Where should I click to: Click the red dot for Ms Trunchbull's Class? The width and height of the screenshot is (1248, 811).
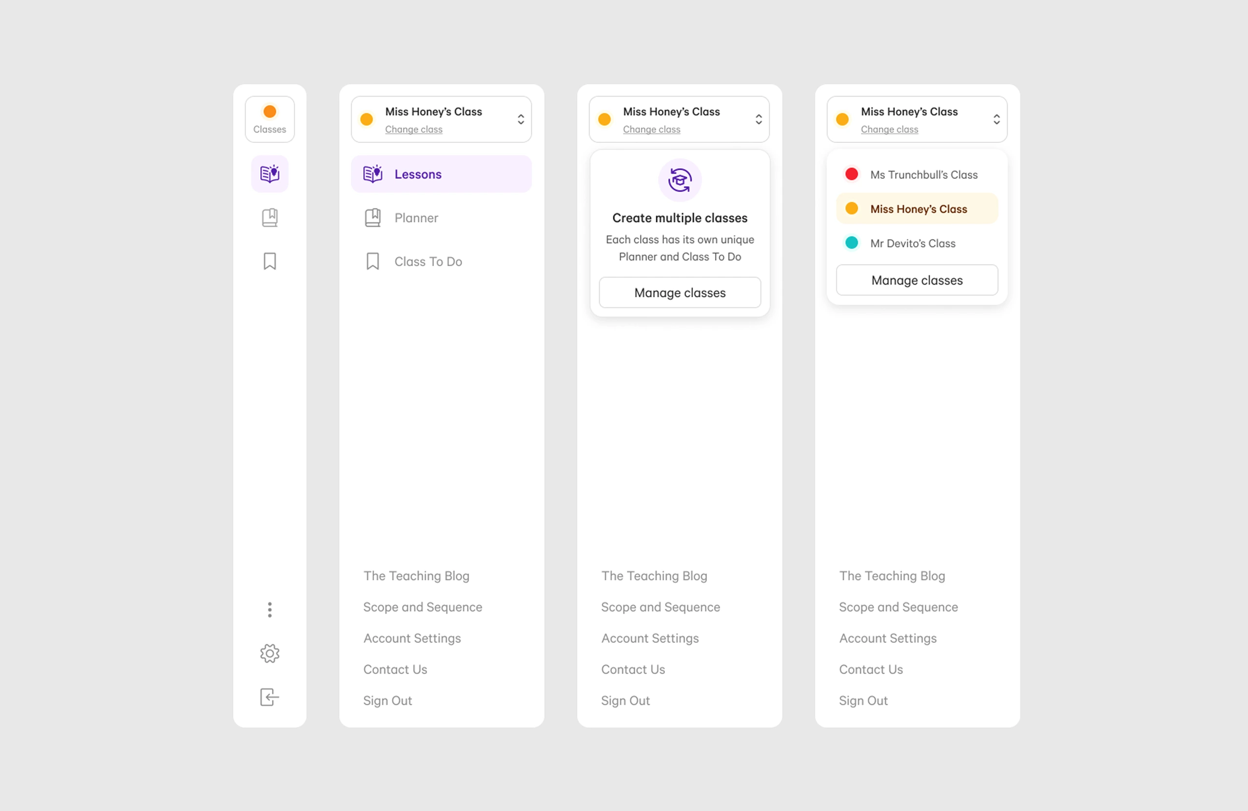852,174
